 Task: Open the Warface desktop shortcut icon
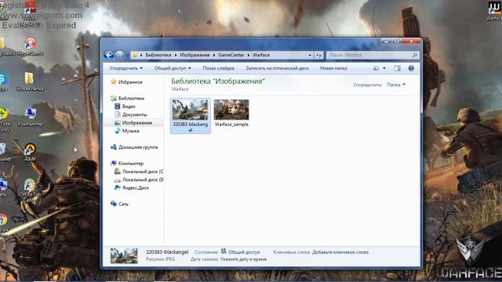tap(495, 10)
